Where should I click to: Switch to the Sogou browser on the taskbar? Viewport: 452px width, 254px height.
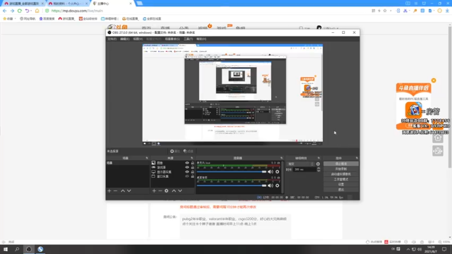click(x=40, y=249)
